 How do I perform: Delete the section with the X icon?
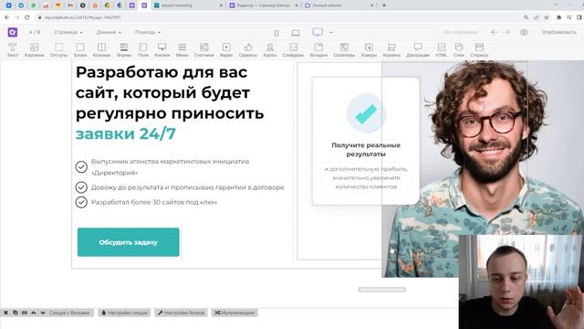[6, 313]
